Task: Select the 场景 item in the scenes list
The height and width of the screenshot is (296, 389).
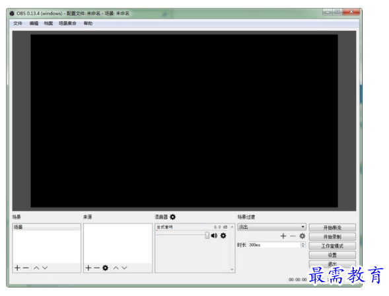Action: [47, 227]
